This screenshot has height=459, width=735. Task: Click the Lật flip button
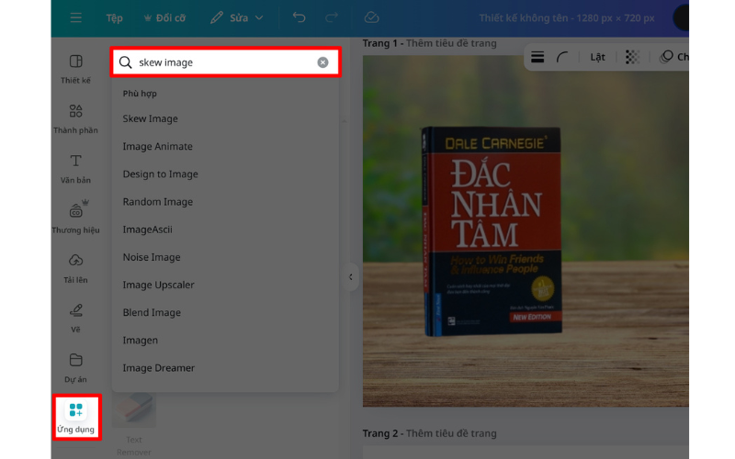pos(597,57)
